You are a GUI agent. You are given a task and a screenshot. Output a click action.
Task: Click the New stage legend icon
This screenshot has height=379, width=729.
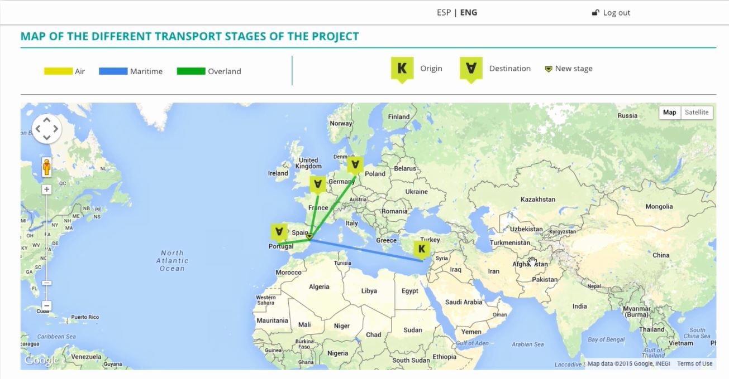click(x=549, y=69)
